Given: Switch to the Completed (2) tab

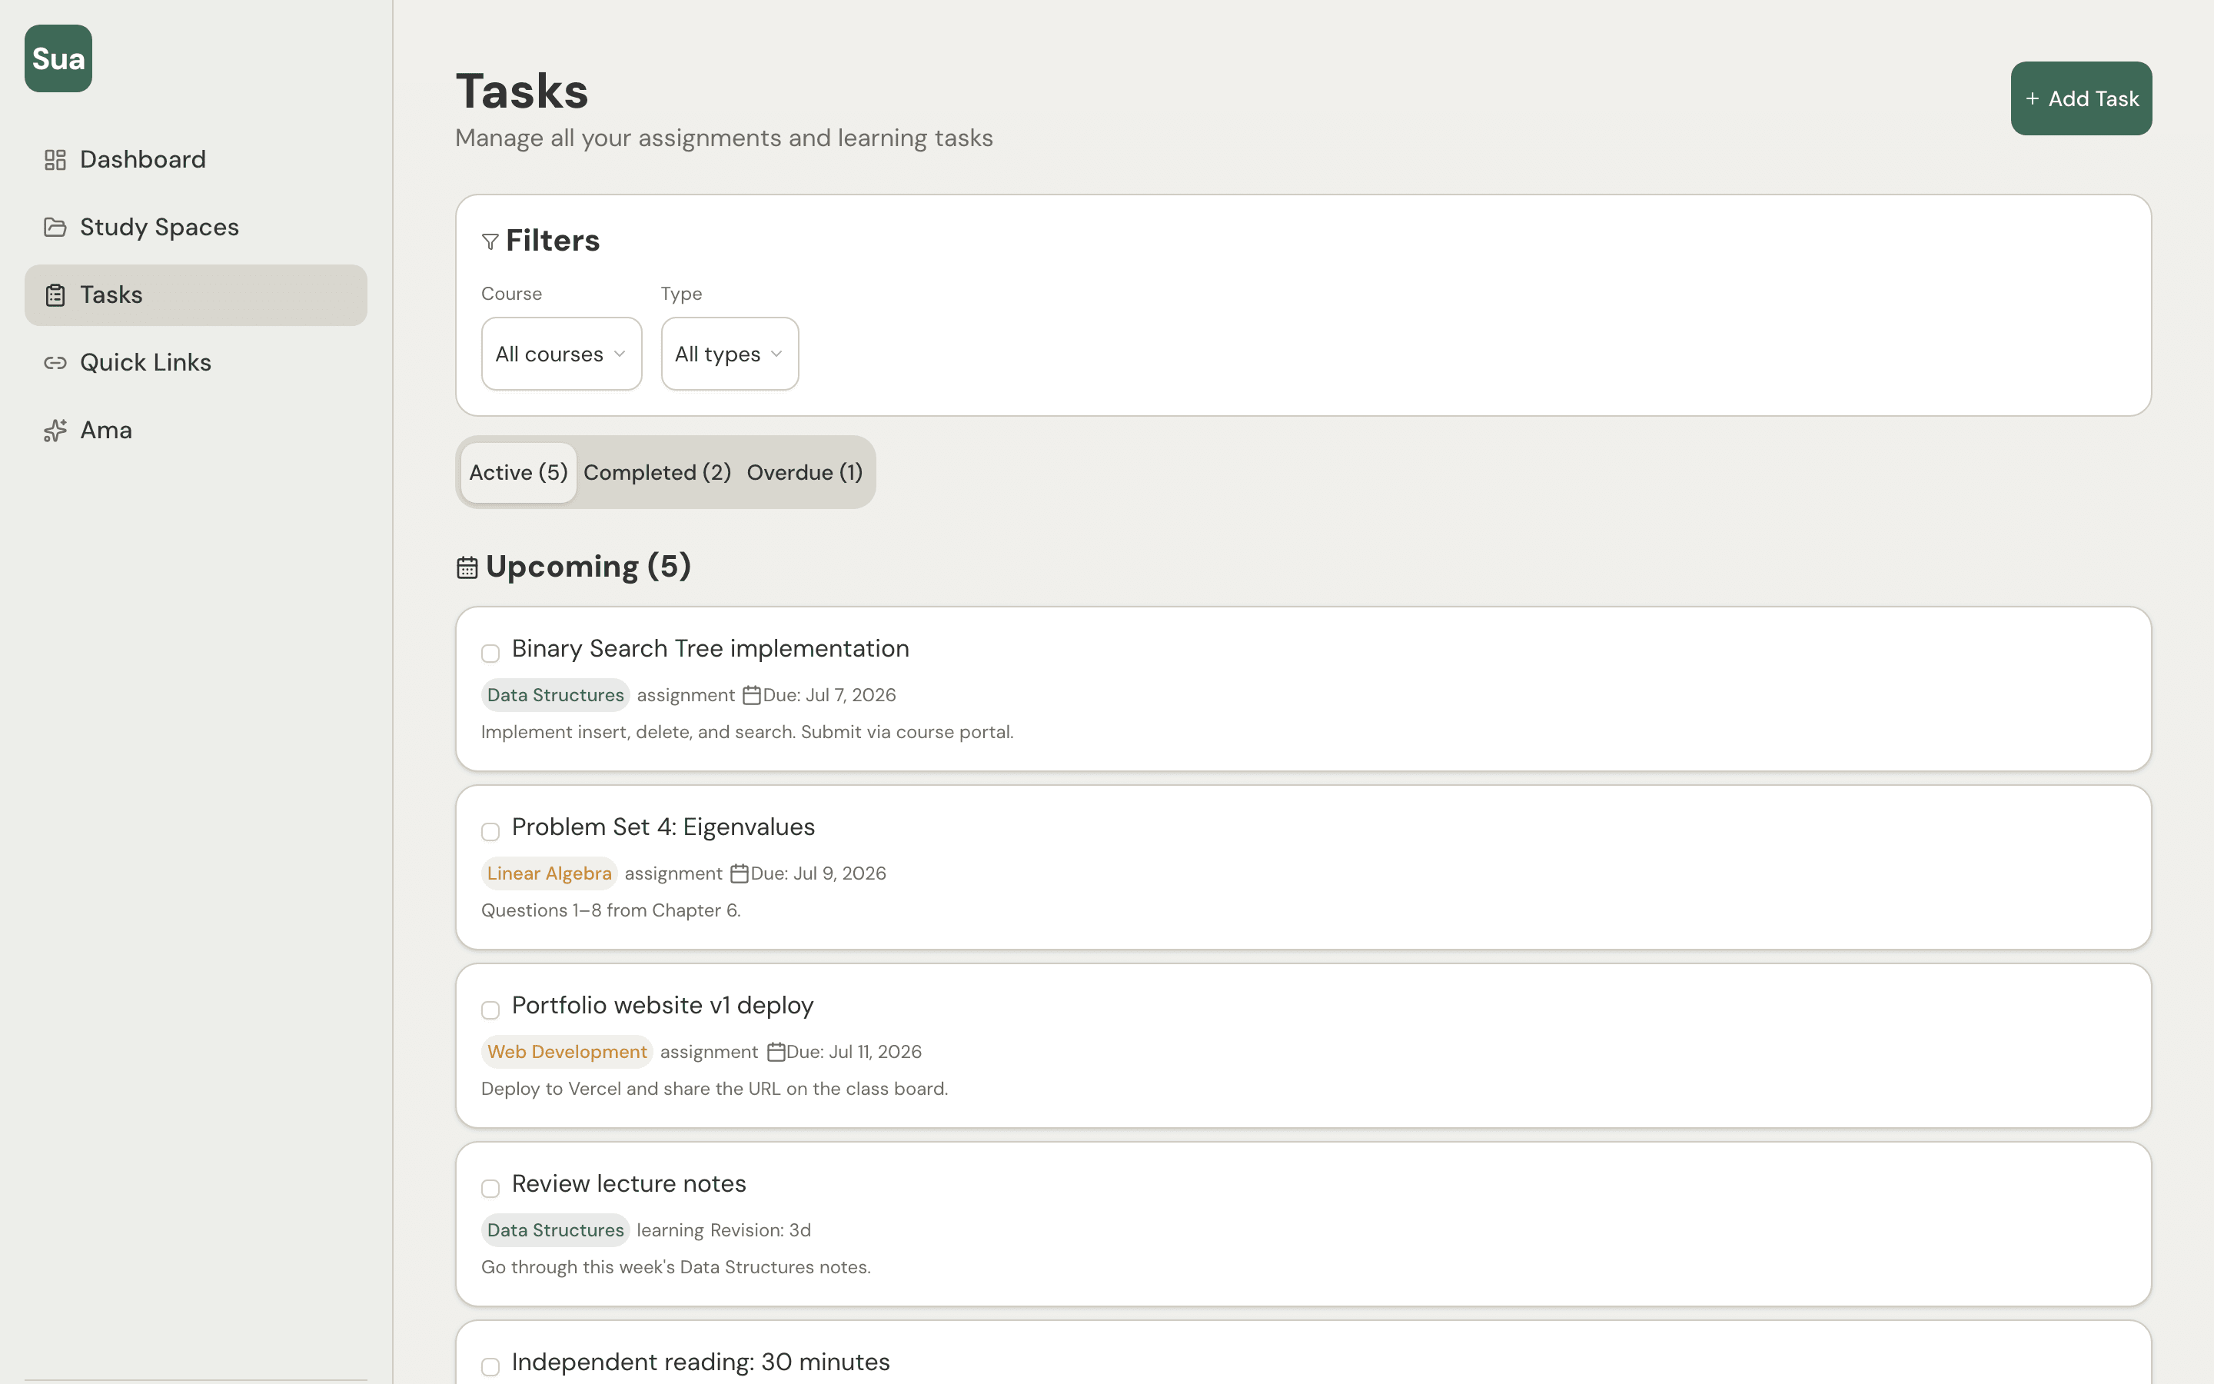Looking at the screenshot, I should [x=657, y=473].
